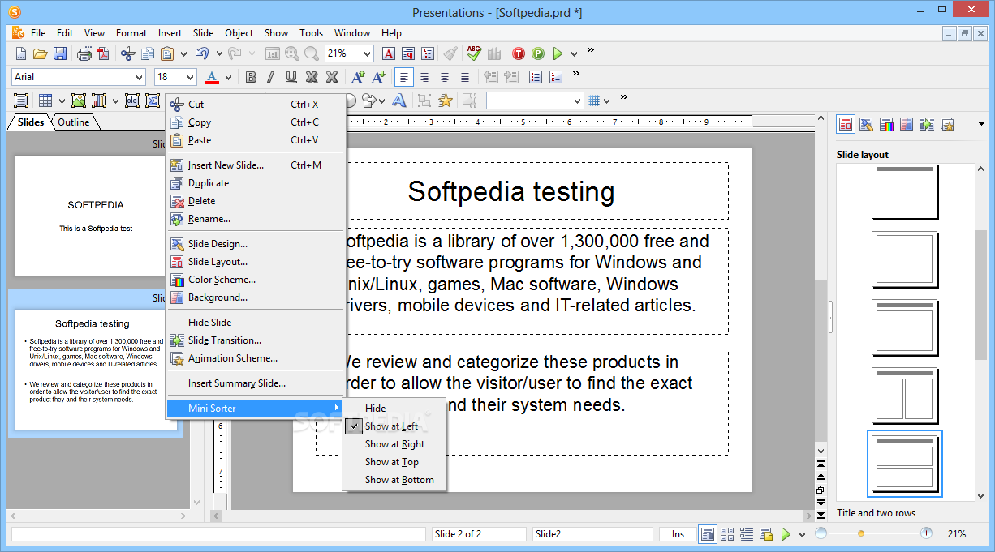Click the Open folder icon

tap(40, 53)
